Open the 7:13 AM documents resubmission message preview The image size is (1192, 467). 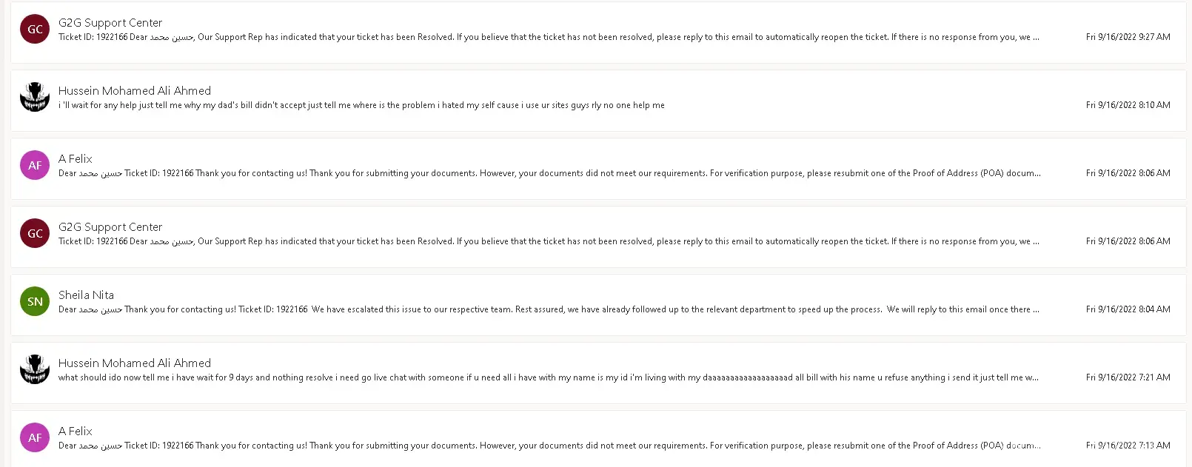tap(548, 446)
